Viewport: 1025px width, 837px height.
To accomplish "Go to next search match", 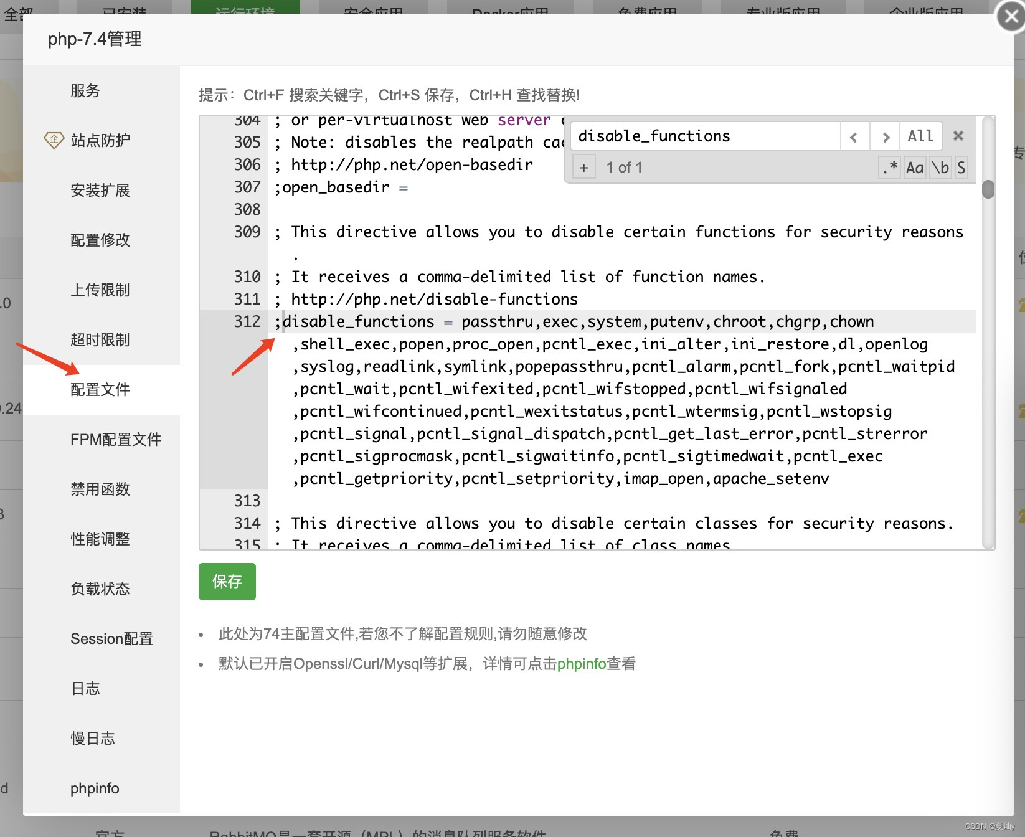I will pyautogui.click(x=886, y=136).
